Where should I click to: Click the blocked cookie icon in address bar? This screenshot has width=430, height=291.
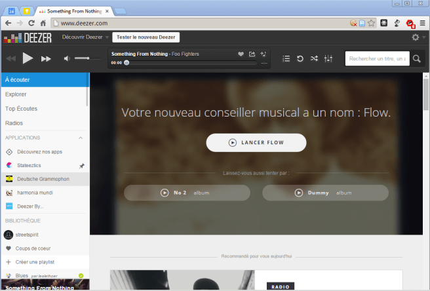click(353, 23)
